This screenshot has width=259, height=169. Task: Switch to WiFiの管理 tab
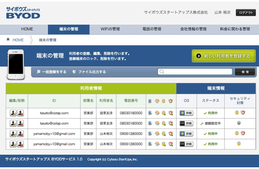[x=110, y=29]
